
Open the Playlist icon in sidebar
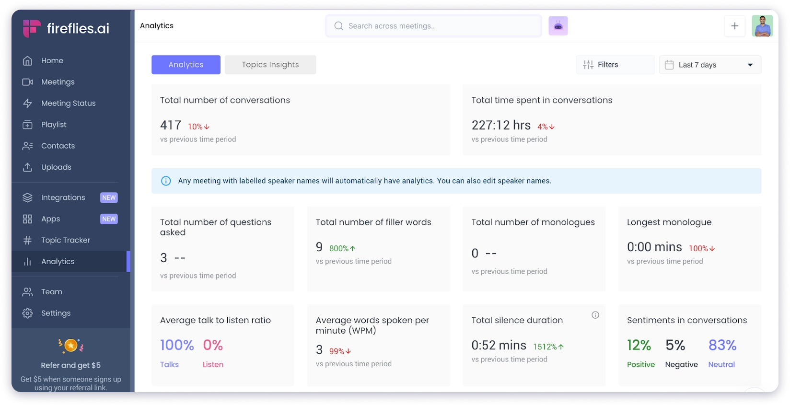28,125
